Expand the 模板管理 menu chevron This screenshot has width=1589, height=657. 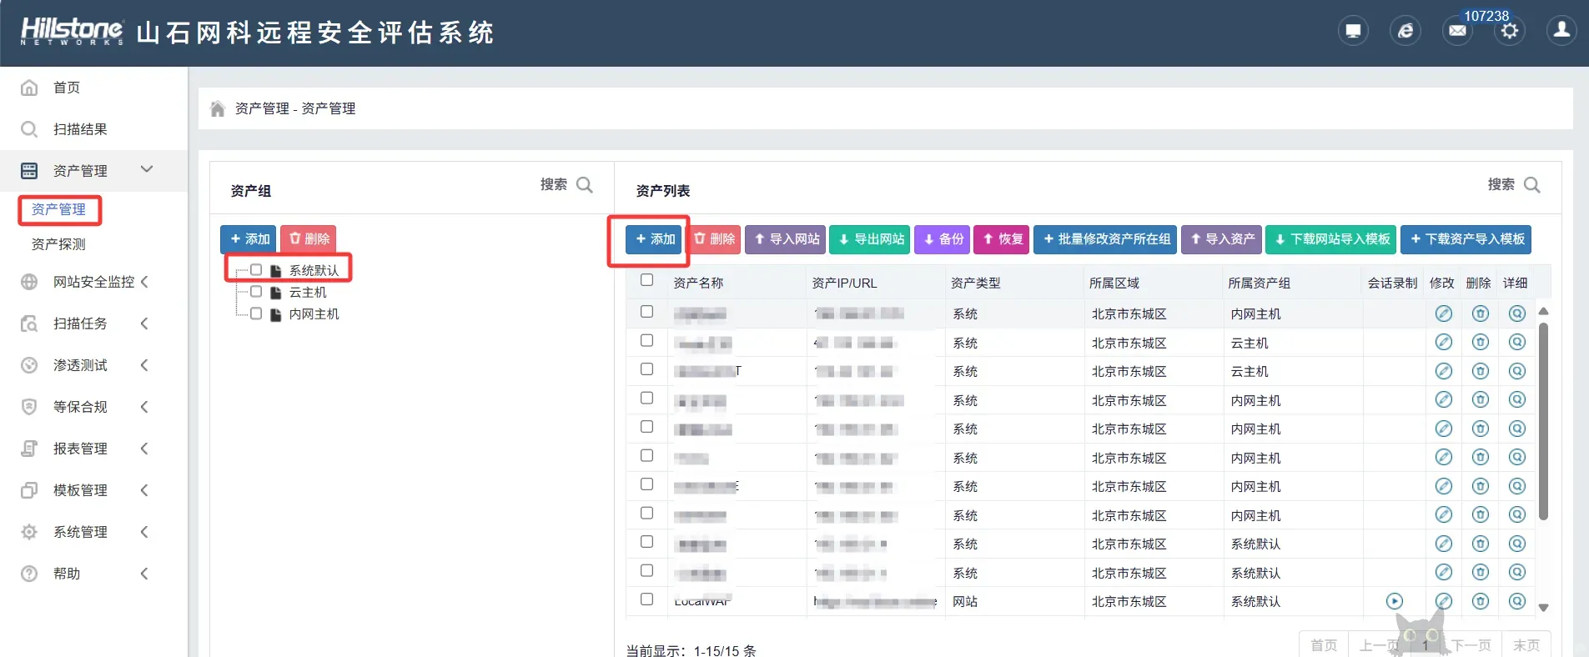(144, 490)
